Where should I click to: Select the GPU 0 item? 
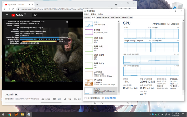[x=101, y=91]
